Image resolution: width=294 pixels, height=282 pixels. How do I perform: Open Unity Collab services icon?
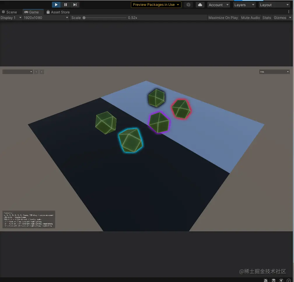point(188,5)
